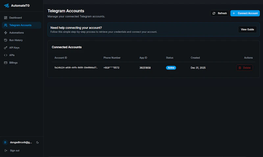Click the trash icon in Delete button
Screen dimensions: 263x157
point(240,68)
